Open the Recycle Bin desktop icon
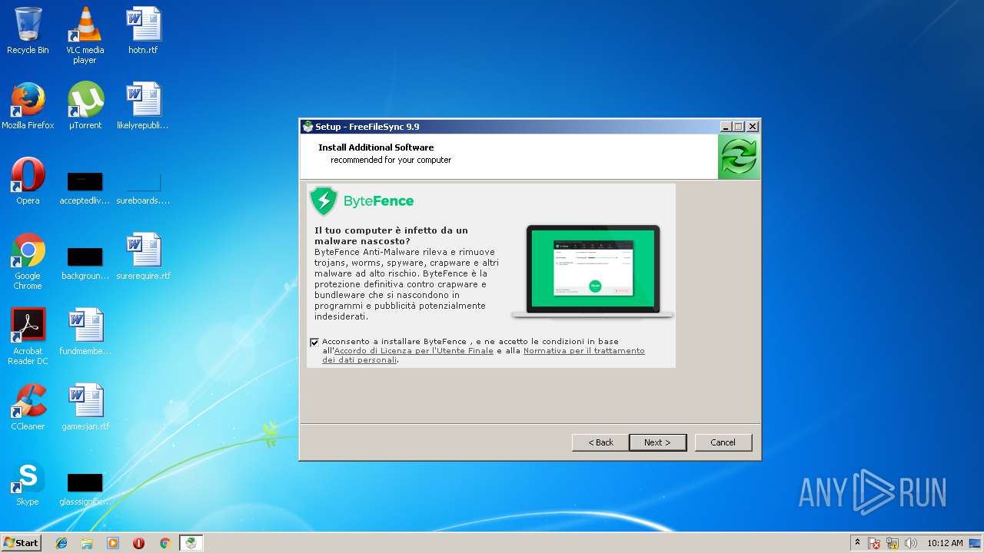This screenshot has height=553, width=984. click(28, 31)
